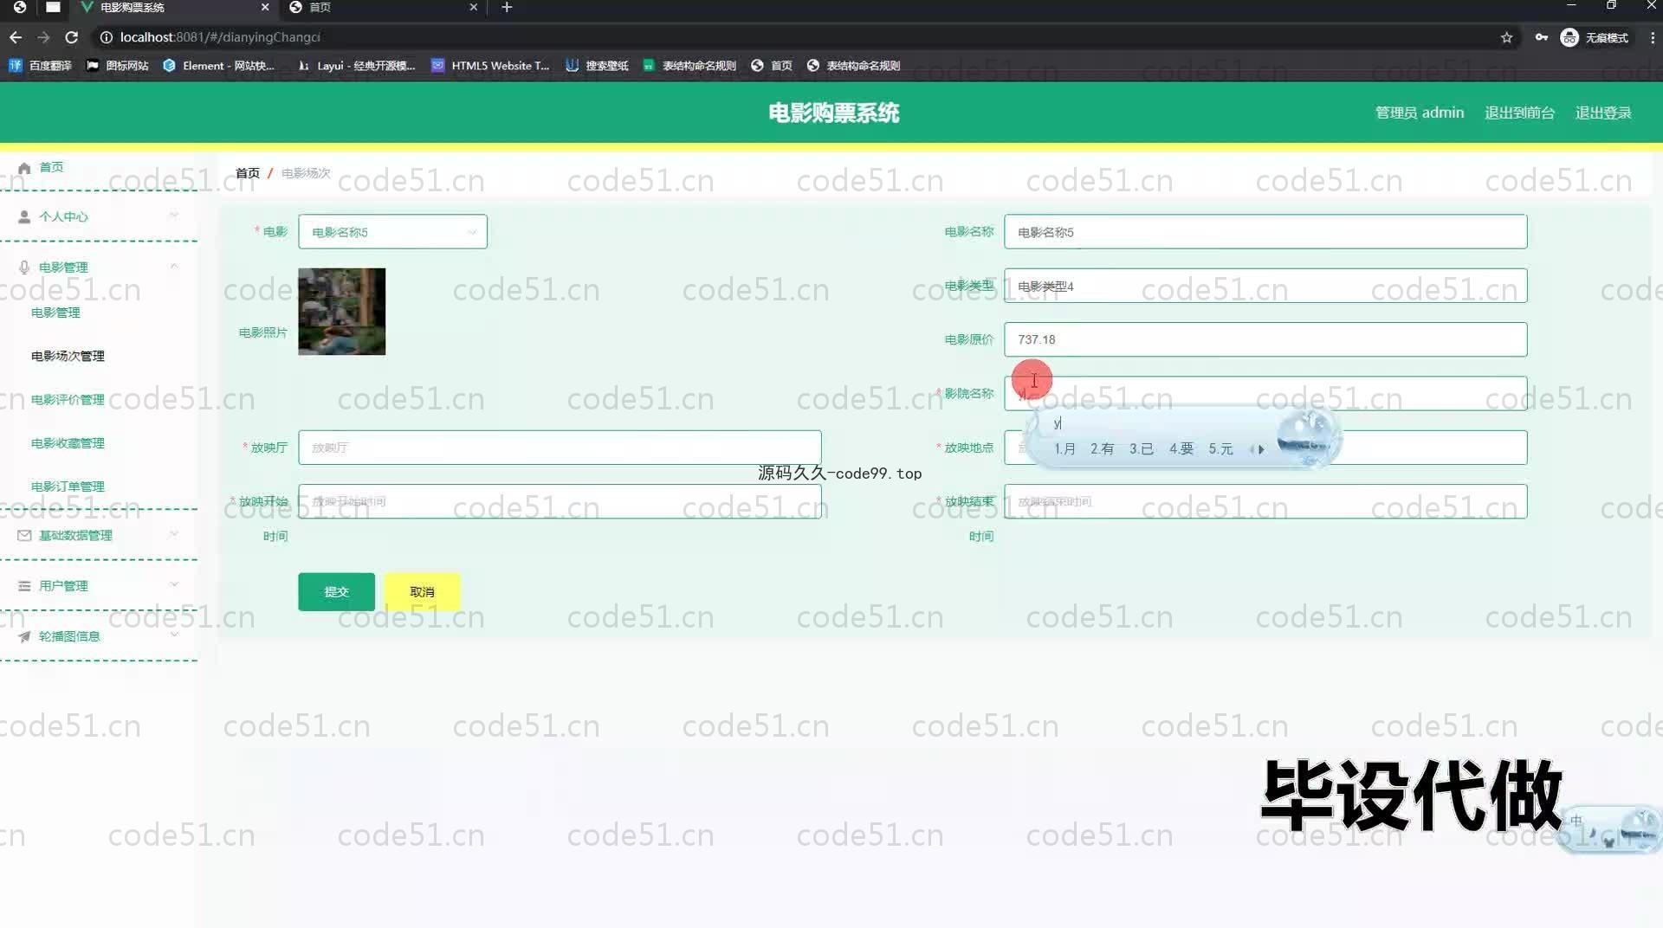
Task: Click the browser forward arrow
Action: 43,37
